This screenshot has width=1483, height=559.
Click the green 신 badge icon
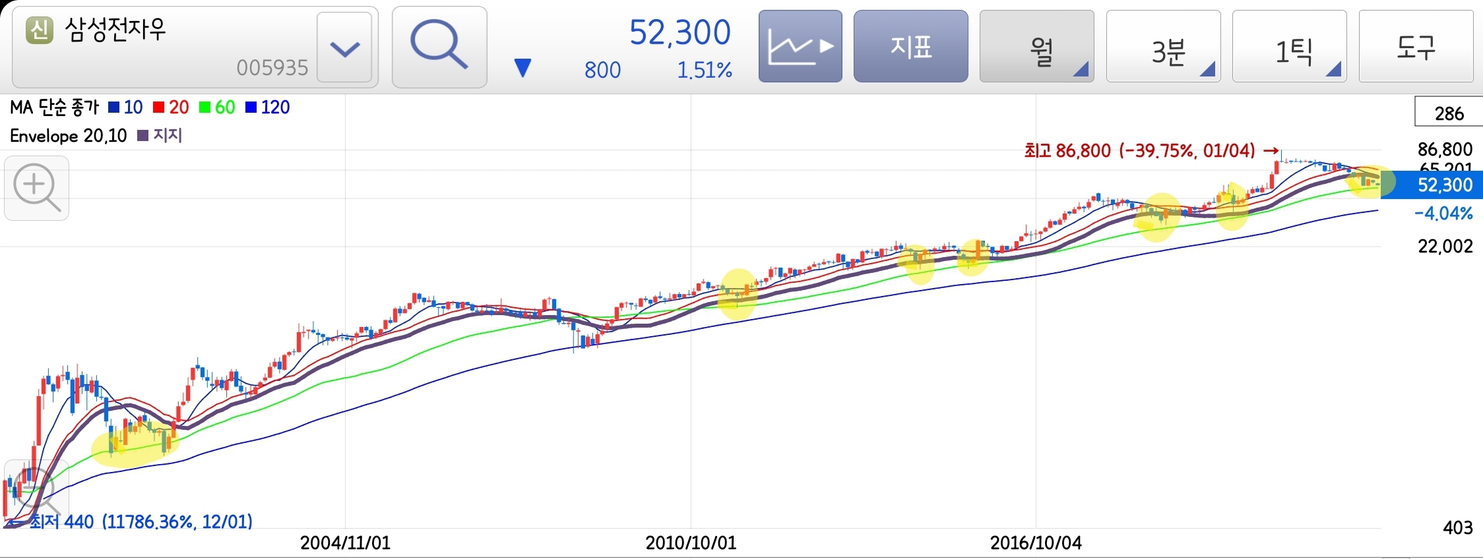39,30
